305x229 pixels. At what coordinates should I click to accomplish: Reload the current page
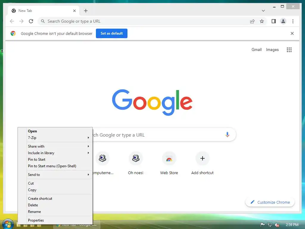pyautogui.click(x=31, y=21)
